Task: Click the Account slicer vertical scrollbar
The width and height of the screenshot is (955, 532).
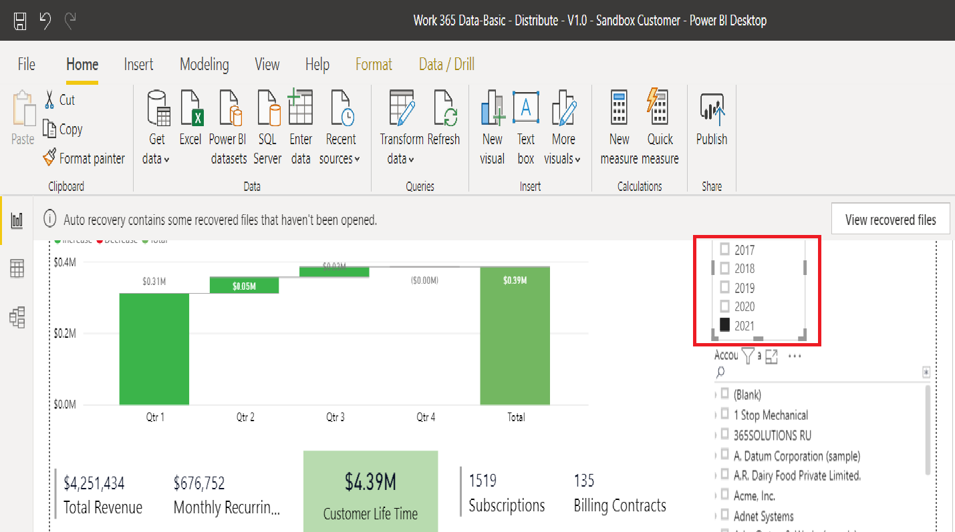Action: click(x=927, y=430)
